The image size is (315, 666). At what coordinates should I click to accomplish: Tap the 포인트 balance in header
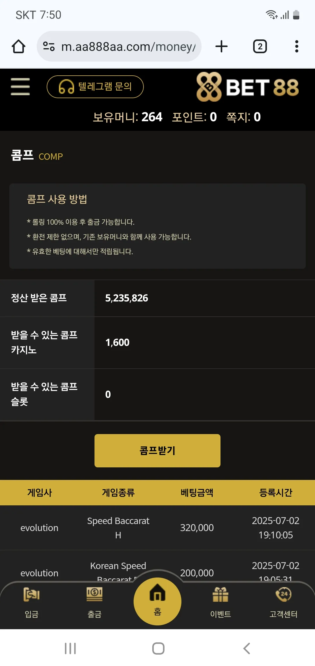click(194, 117)
